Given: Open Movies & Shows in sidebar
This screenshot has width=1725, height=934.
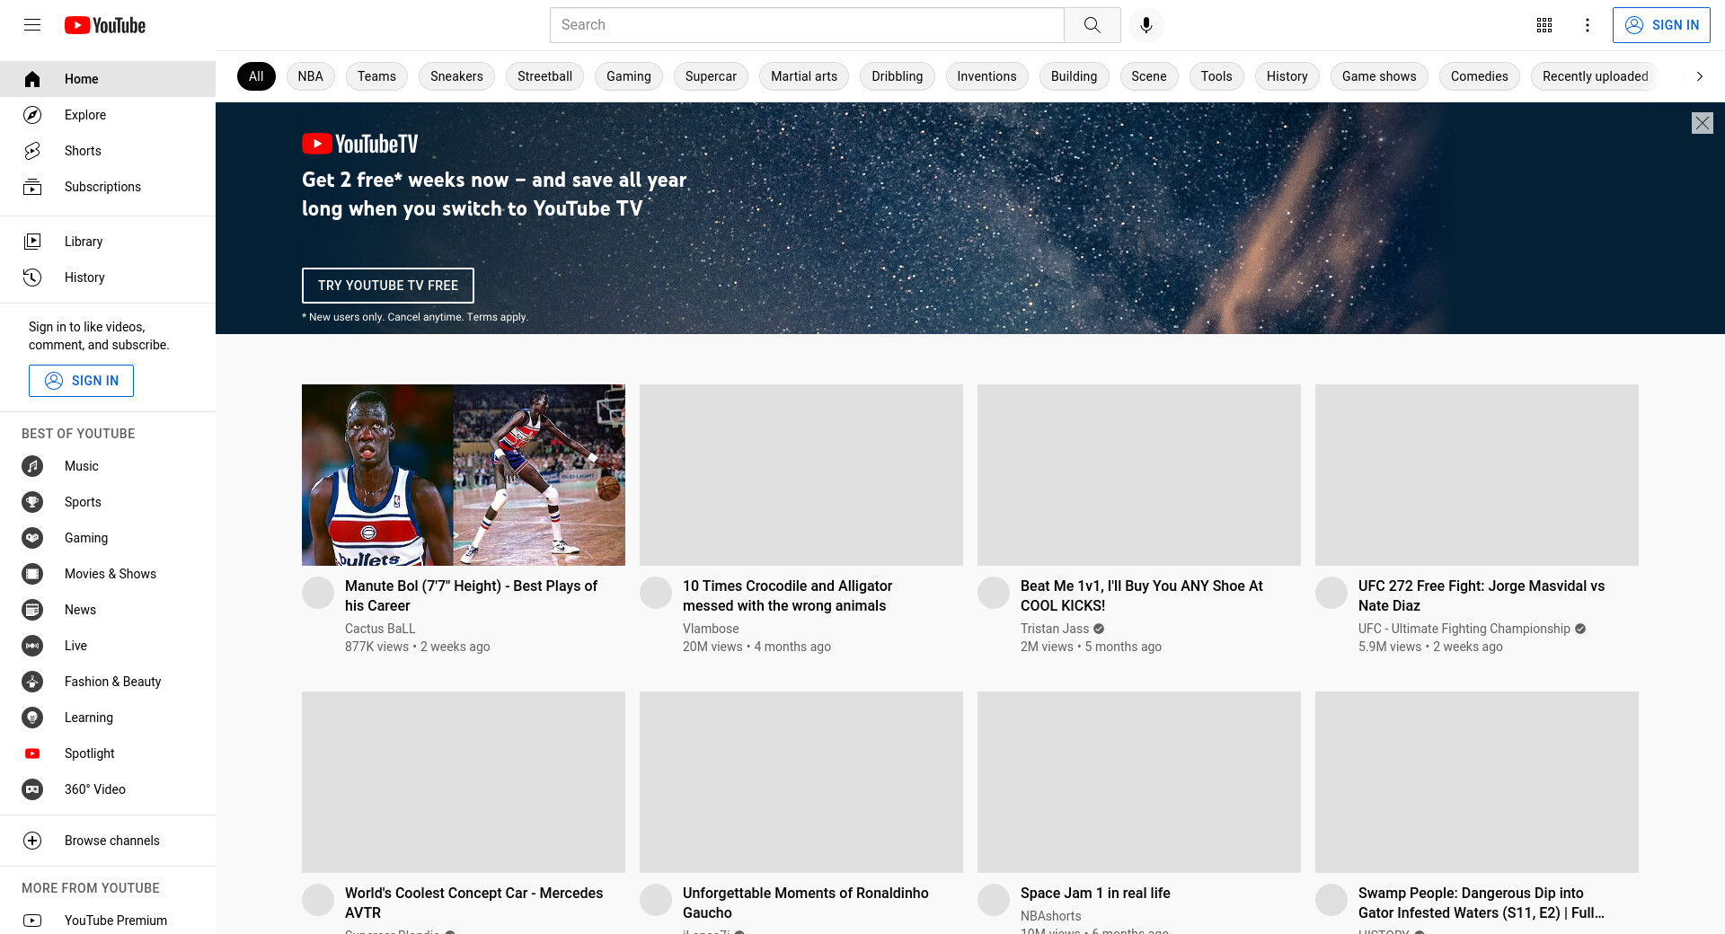Looking at the screenshot, I should (108, 574).
